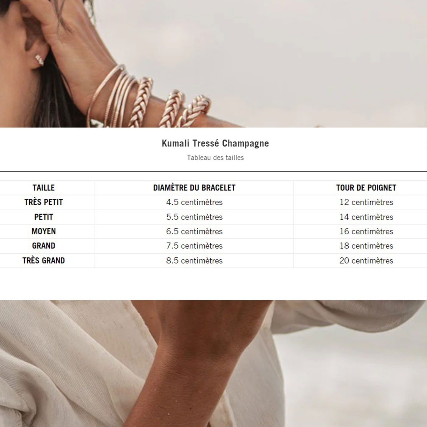
Task: Click the 7.5 centimètres diameter cell
Action: (x=194, y=246)
